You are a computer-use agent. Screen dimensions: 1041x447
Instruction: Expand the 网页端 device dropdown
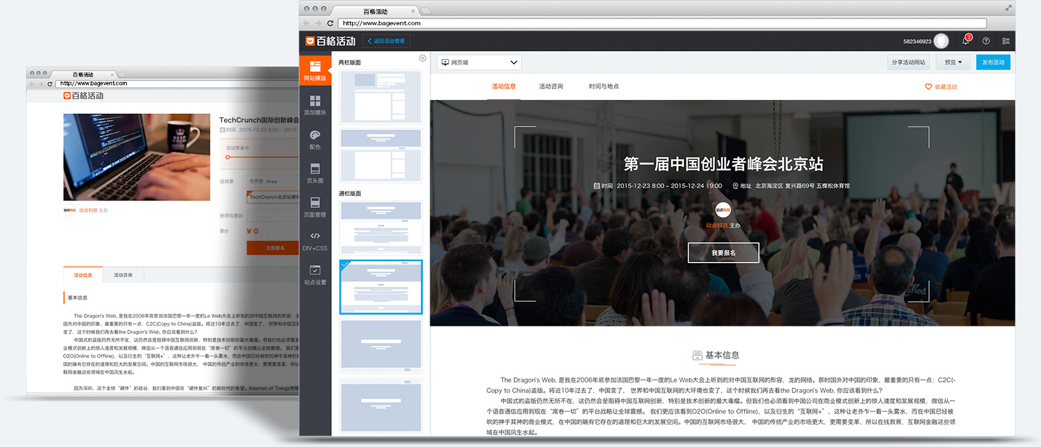pos(479,63)
